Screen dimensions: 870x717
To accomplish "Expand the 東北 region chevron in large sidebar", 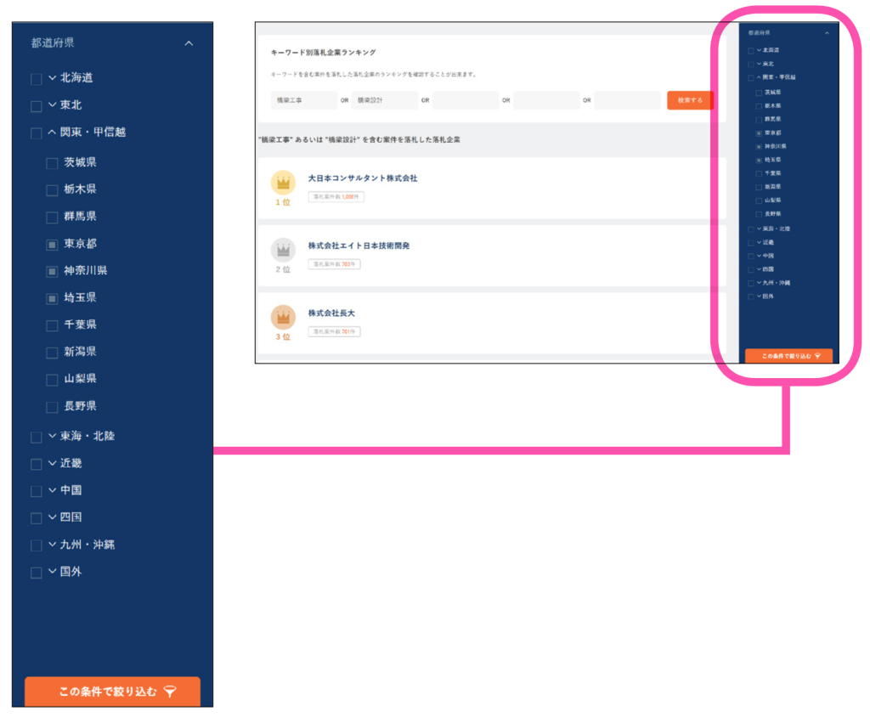I will coord(52,104).
